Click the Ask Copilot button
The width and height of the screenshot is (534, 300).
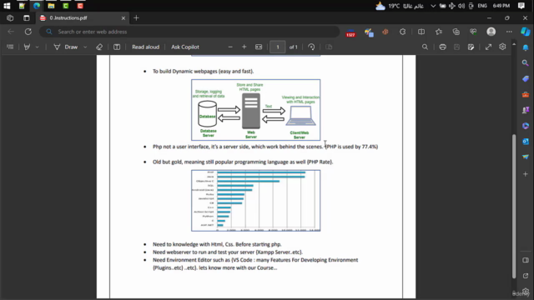tap(185, 47)
